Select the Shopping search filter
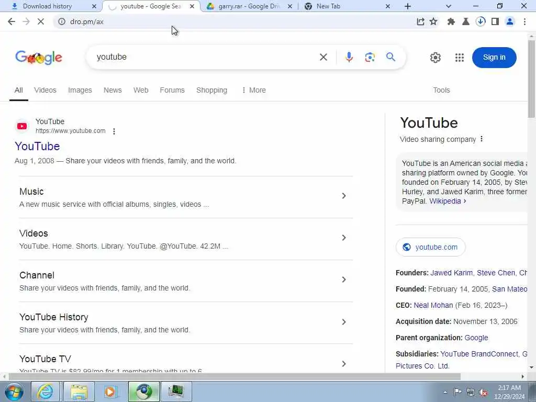536x402 pixels. tap(211, 90)
